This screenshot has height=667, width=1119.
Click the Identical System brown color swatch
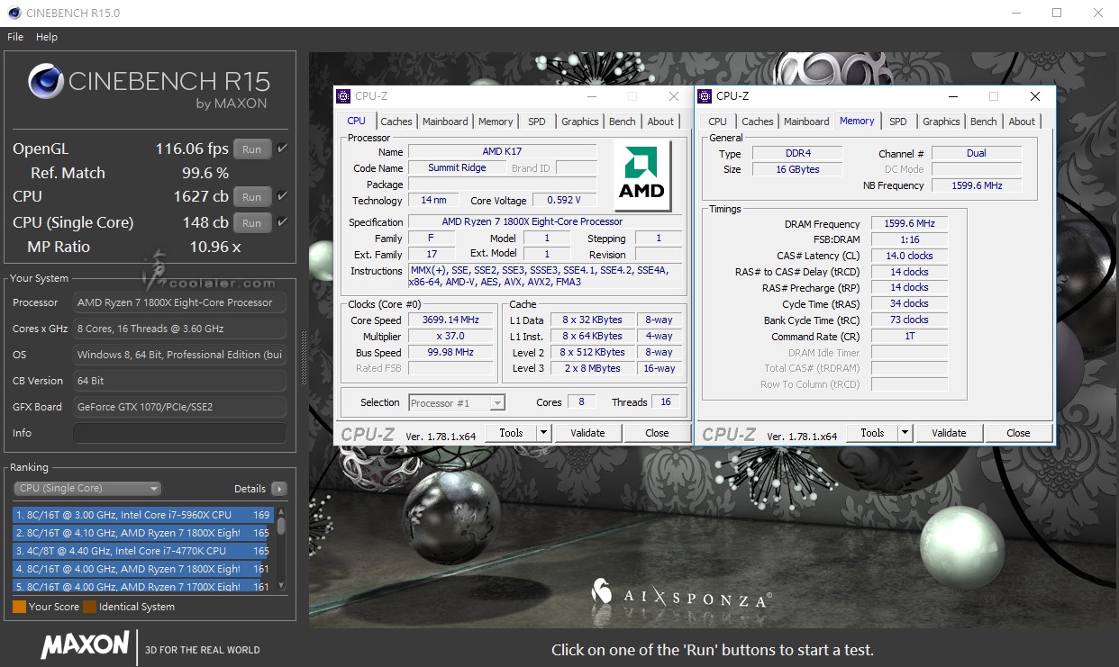[x=89, y=607]
